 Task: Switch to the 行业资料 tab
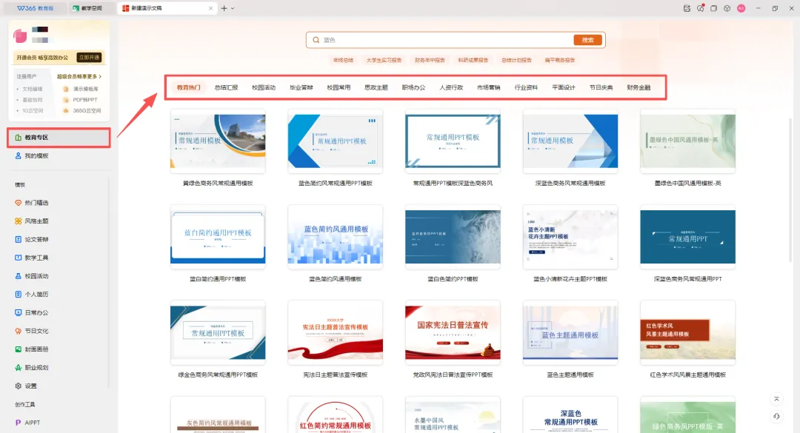click(526, 87)
